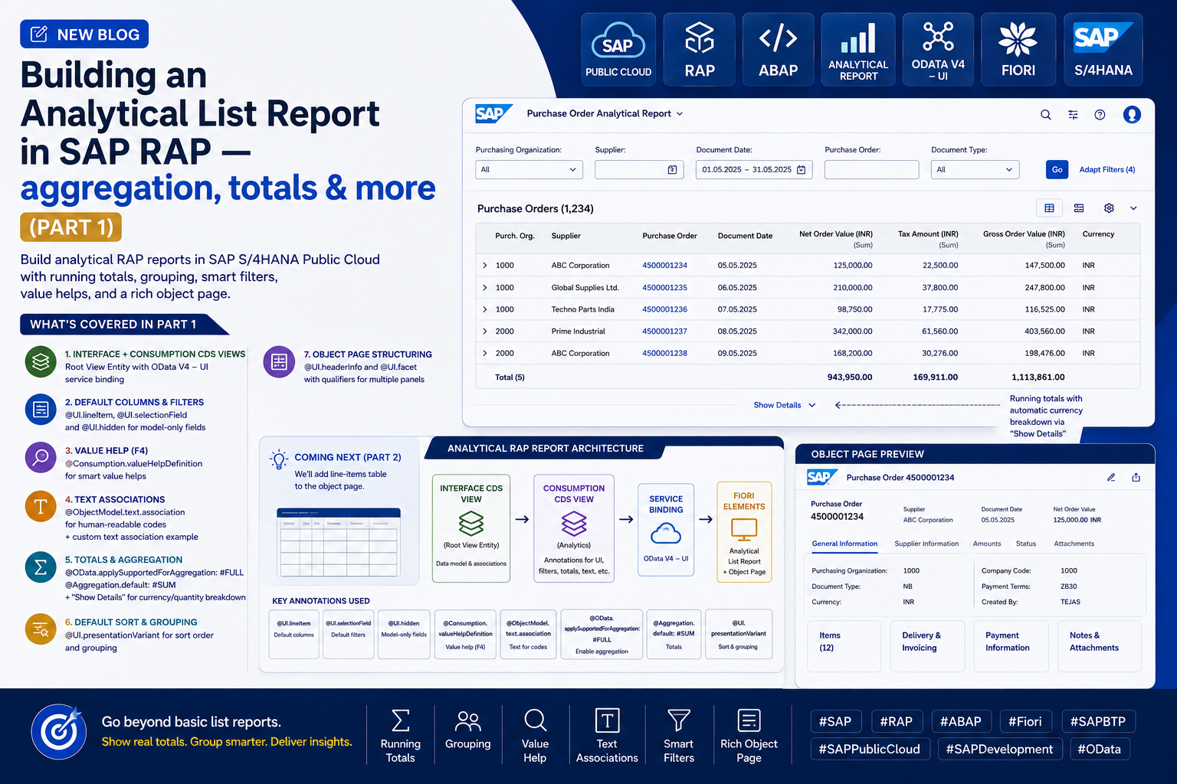
Task: Open purchase order link 4500001234
Action: (x=664, y=265)
